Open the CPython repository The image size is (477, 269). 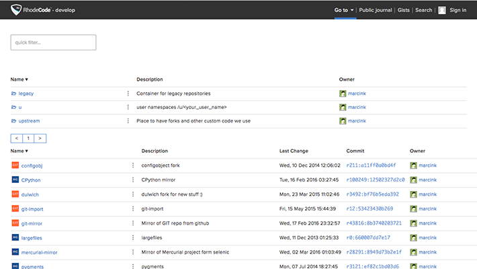coord(31,180)
